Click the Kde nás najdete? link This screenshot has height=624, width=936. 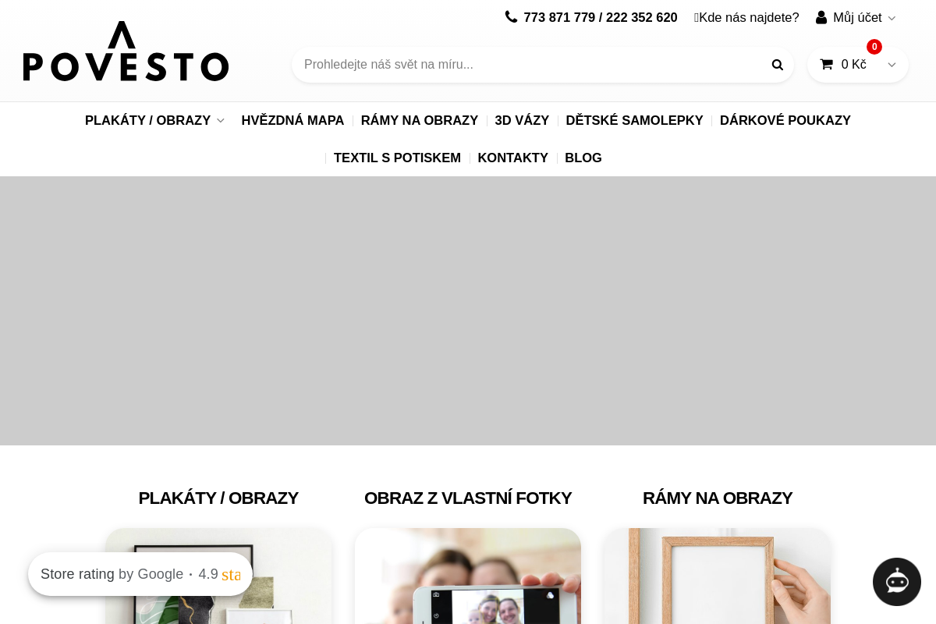[746, 17]
